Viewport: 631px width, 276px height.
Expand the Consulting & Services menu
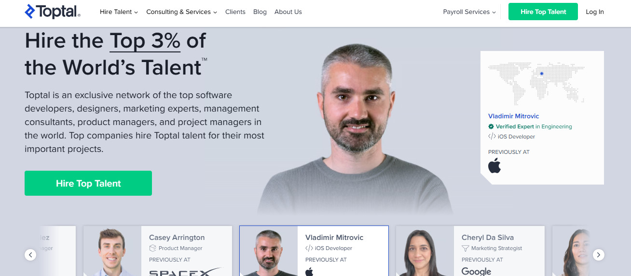coord(181,12)
